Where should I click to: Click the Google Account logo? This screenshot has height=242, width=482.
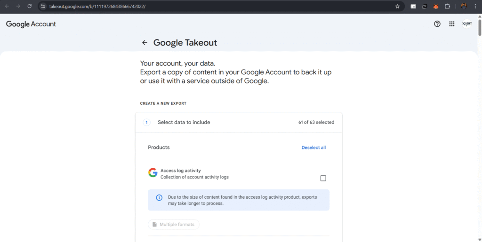31,24
